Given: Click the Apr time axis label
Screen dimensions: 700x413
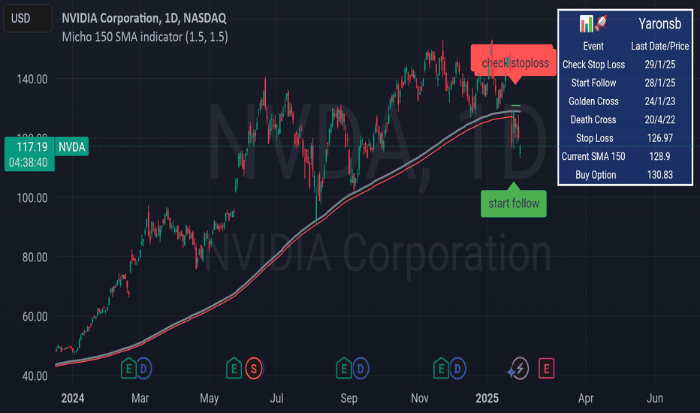Looking at the screenshot, I should point(586,398).
